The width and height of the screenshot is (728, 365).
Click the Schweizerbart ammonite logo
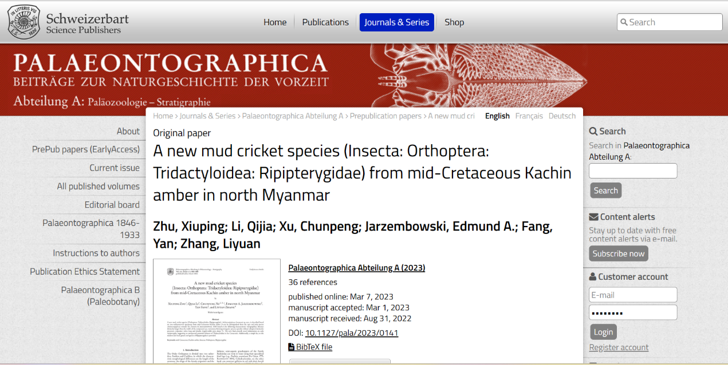[x=24, y=22]
